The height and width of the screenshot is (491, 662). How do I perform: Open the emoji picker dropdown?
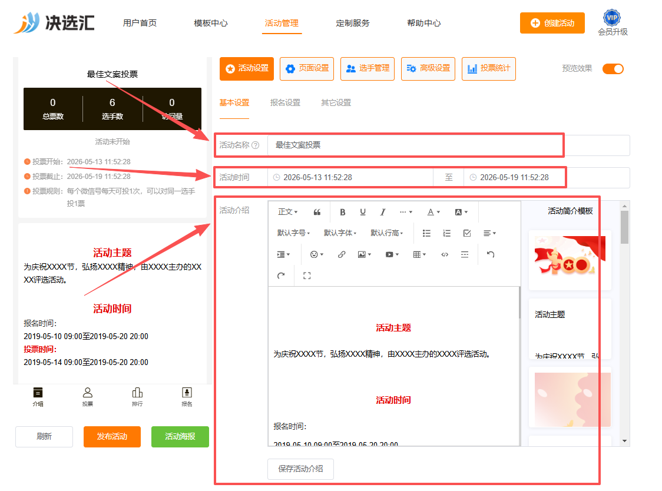pos(317,254)
